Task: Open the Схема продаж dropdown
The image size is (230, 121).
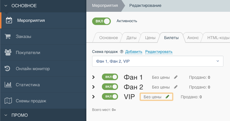Action: tap(158, 61)
